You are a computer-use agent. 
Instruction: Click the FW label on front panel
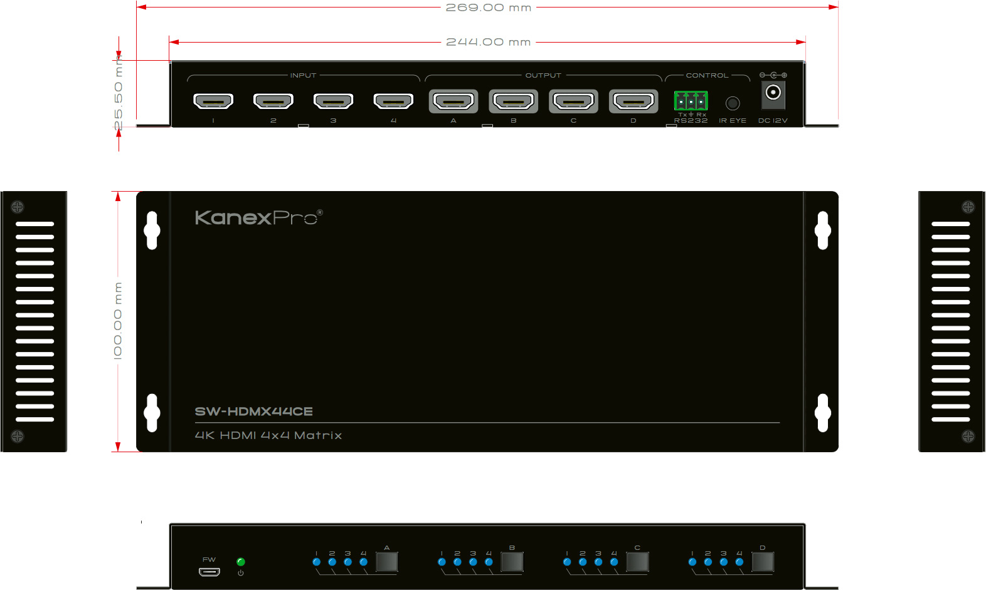(x=209, y=560)
